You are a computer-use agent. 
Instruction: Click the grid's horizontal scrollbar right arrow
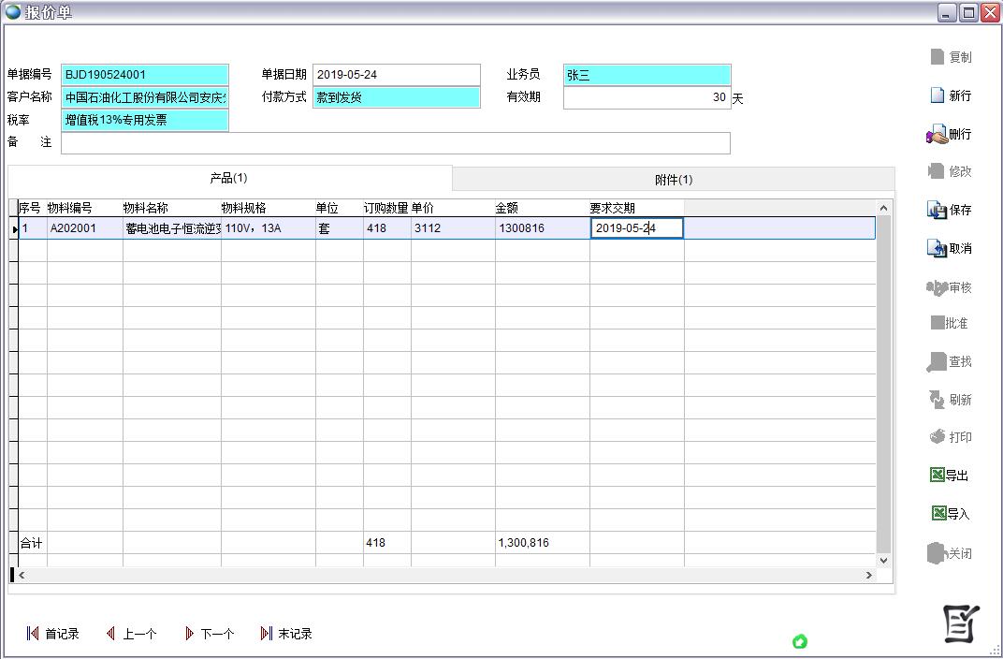tap(868, 575)
